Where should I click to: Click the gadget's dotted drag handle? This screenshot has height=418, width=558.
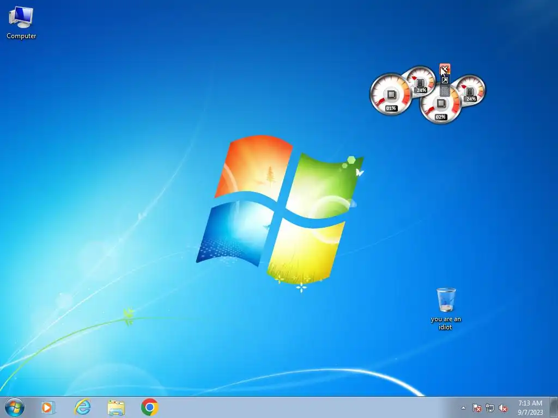tap(445, 91)
